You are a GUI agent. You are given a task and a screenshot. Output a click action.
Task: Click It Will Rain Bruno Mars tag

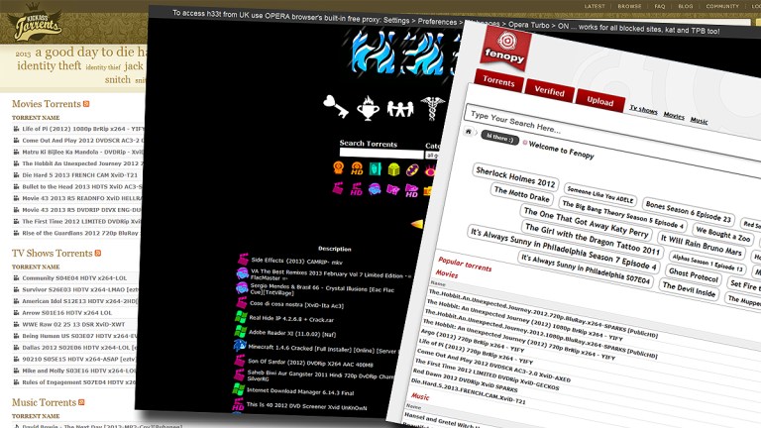(x=700, y=245)
